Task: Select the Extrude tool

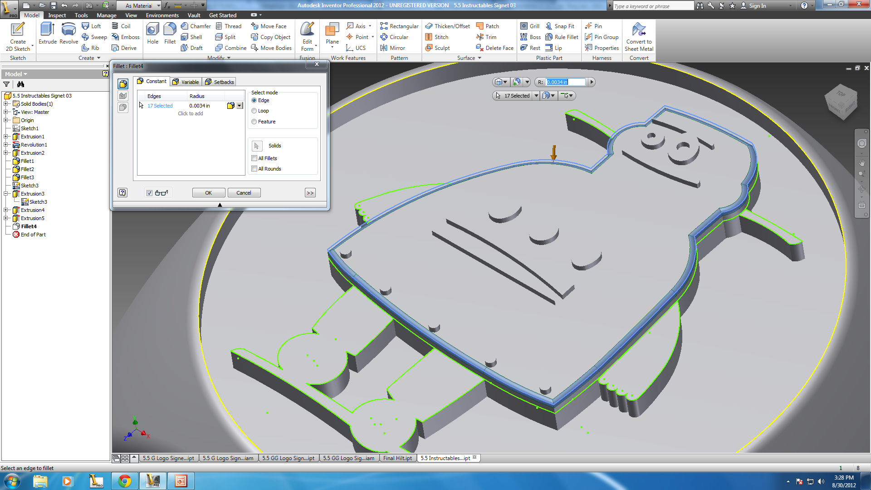Action: [x=48, y=34]
